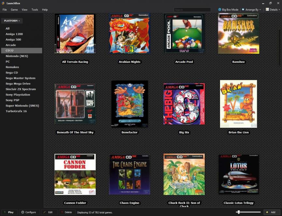
Task: Click the Edit game button
Action: pyautogui.click(x=48, y=212)
